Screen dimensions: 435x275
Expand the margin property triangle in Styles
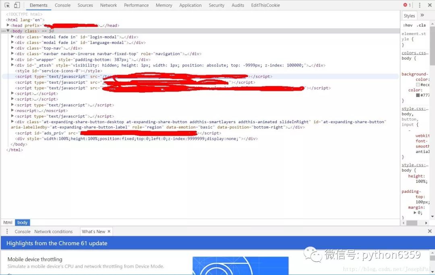(x=415, y=213)
